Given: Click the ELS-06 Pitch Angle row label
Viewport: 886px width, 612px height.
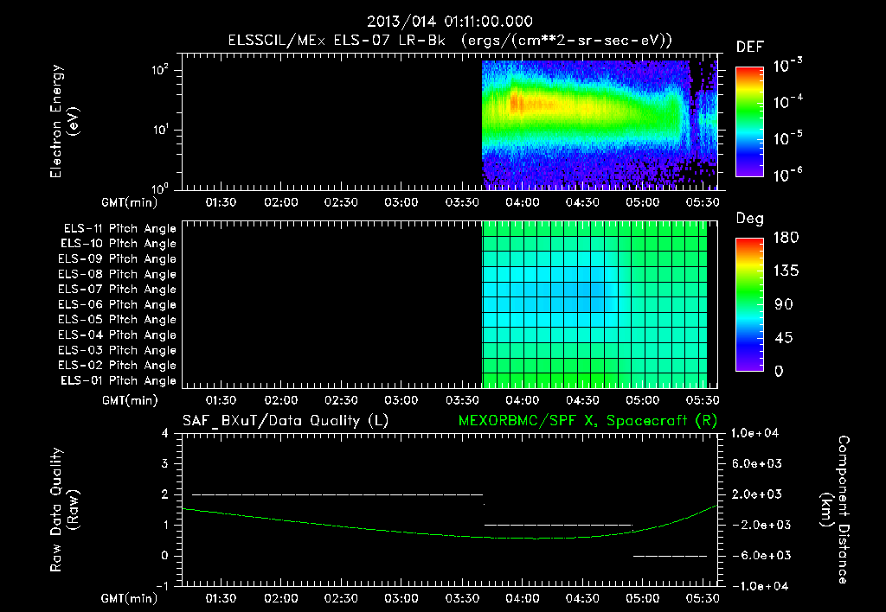Looking at the screenshot, I should point(117,304).
